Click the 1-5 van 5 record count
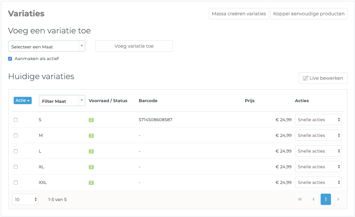 57,199
